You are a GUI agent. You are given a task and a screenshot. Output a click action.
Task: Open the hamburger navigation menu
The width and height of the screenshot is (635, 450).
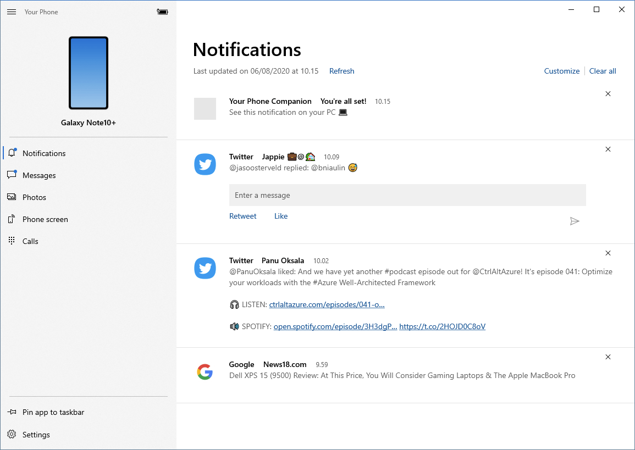tap(12, 12)
